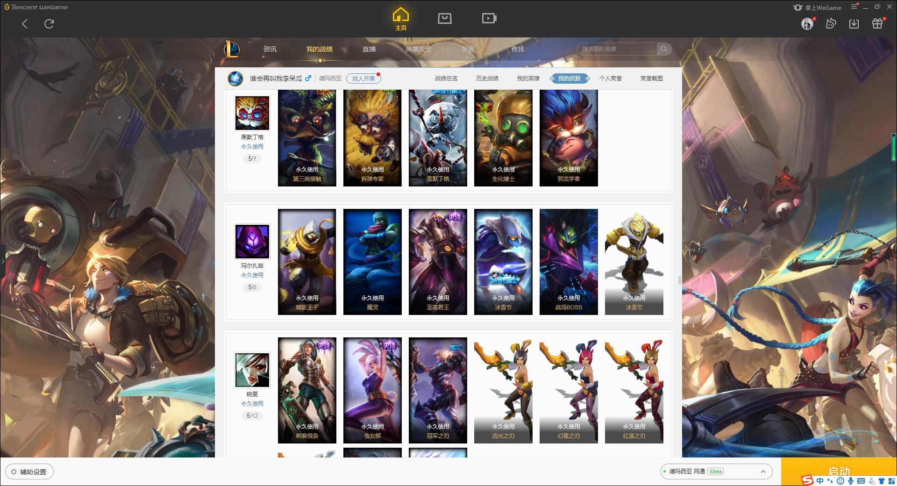Open the 红莲之刃 chroma card
The image size is (897, 486).
click(634, 390)
